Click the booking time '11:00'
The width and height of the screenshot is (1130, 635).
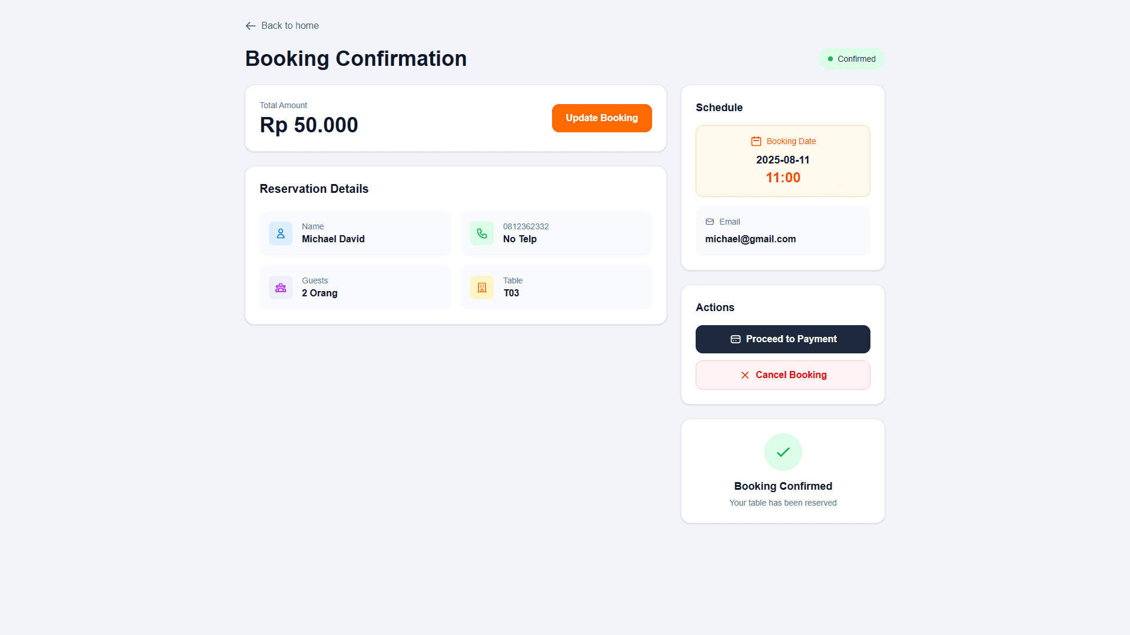coord(783,178)
